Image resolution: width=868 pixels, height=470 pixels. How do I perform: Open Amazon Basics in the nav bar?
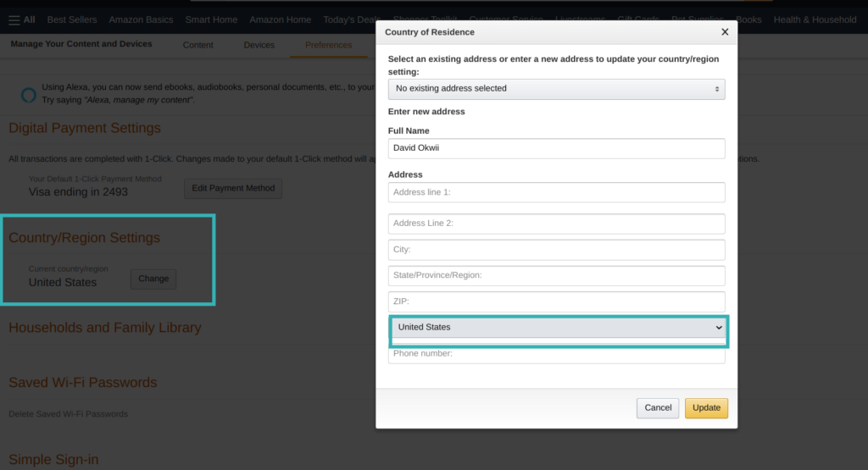coord(142,20)
